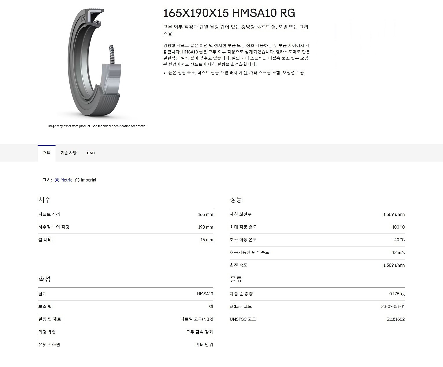Click the 설계 value HMSA10
Screen dimensions: 443x367
[x=205, y=294]
